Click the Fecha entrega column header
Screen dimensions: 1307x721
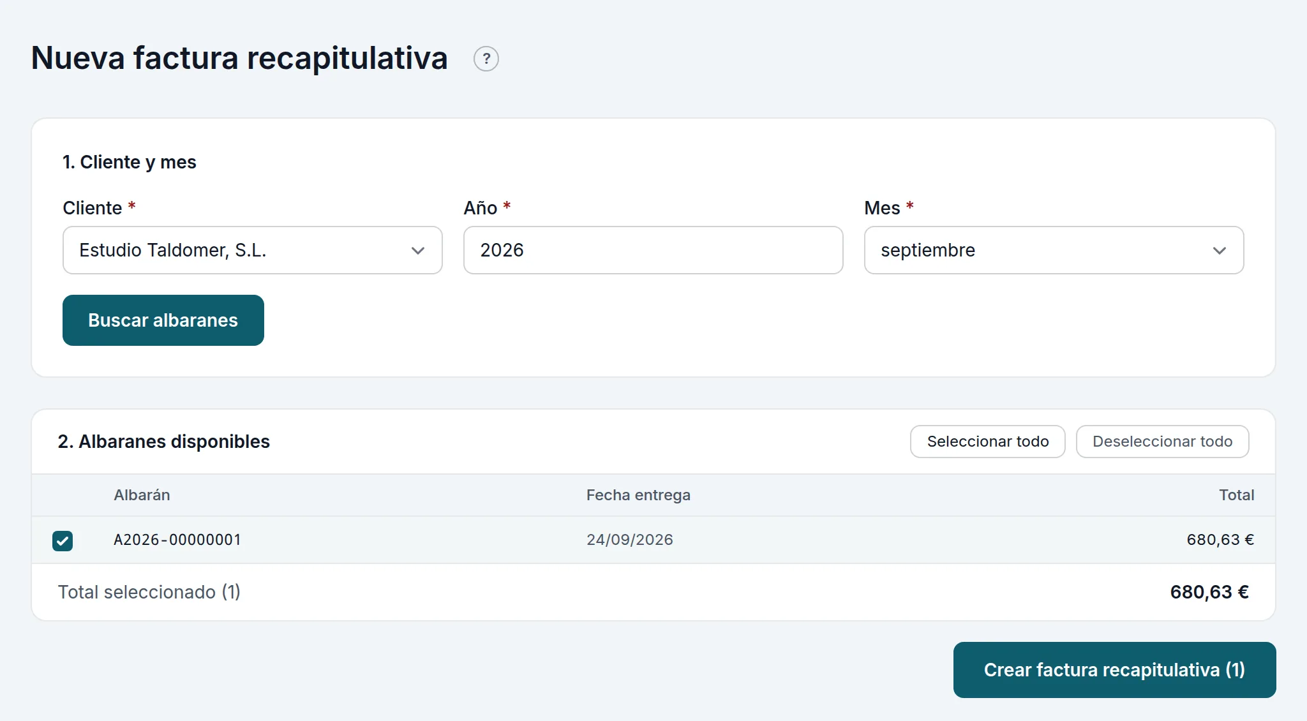pos(638,495)
